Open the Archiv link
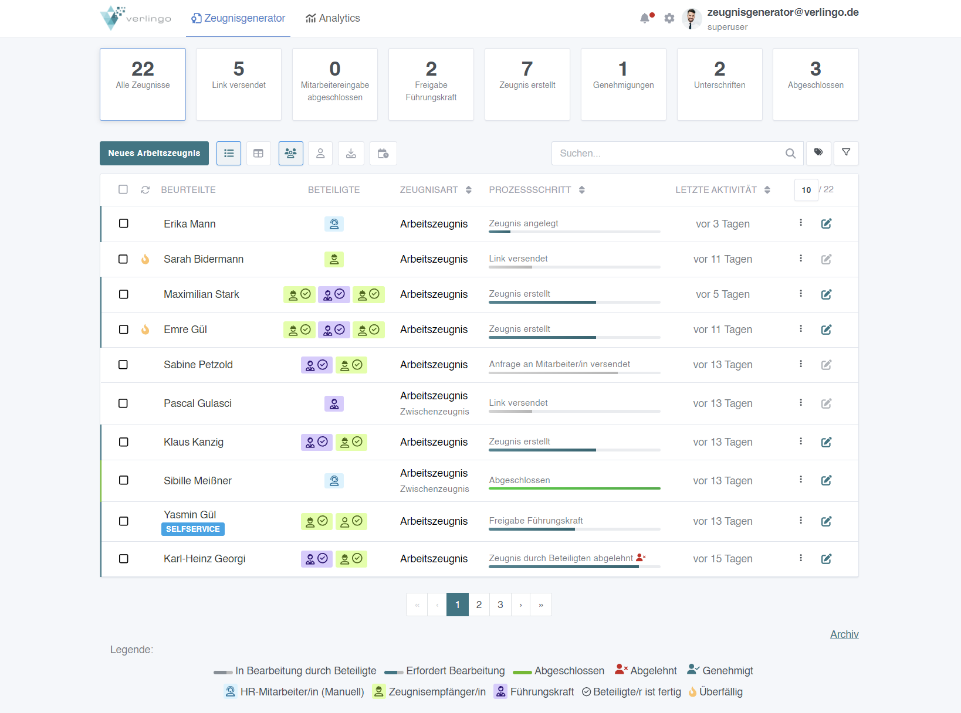The width and height of the screenshot is (961, 713). click(x=844, y=634)
